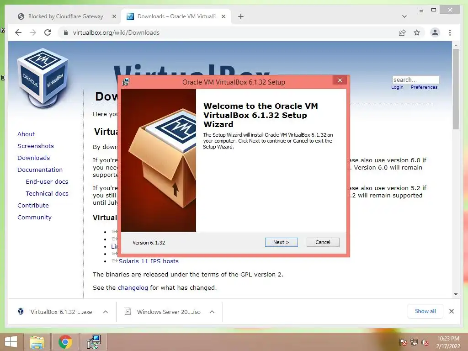468x351 pixels.
Task: Reload the VirtualBox downloads page
Action: (48, 32)
